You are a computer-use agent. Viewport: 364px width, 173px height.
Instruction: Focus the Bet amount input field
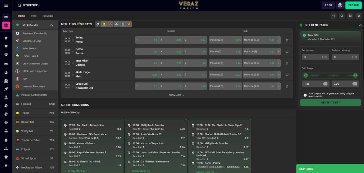pos(315,57)
